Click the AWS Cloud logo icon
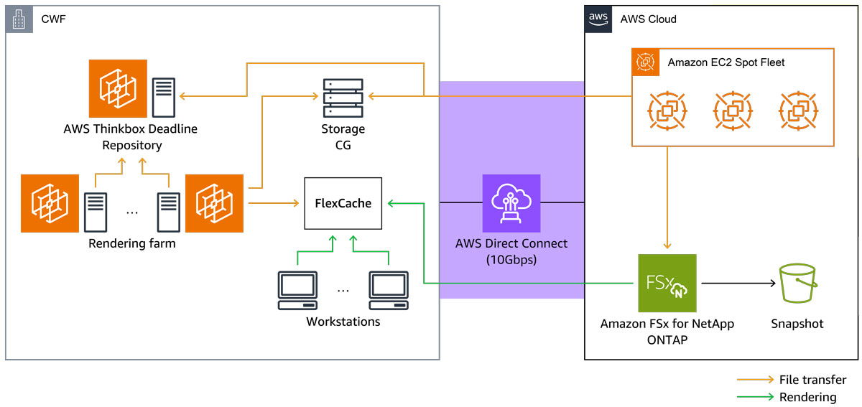The width and height of the screenshot is (862, 407). (598, 19)
